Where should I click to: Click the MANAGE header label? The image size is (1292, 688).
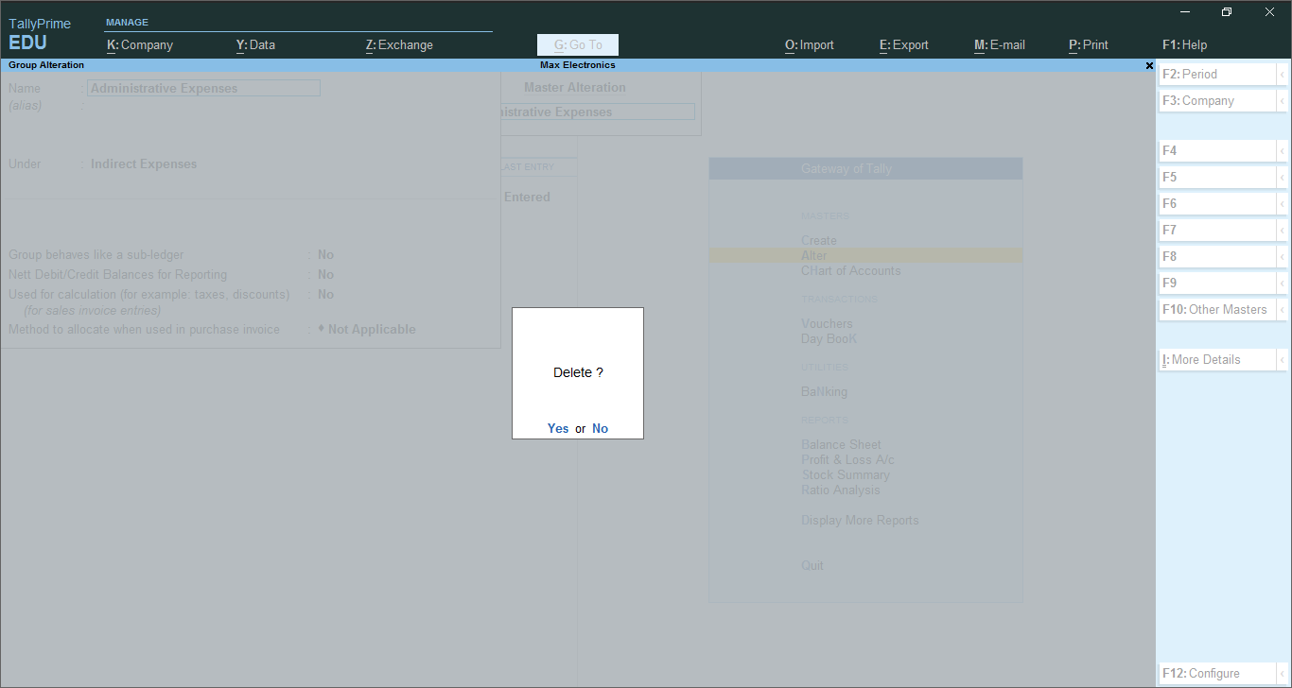[x=127, y=22]
